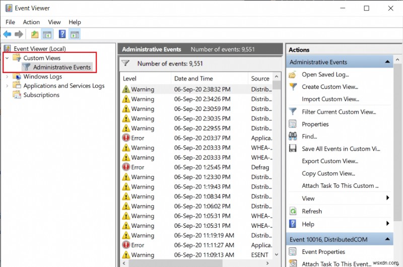Select Subscriptions in the tree
Screen dimensions: 403x267
click(41, 95)
